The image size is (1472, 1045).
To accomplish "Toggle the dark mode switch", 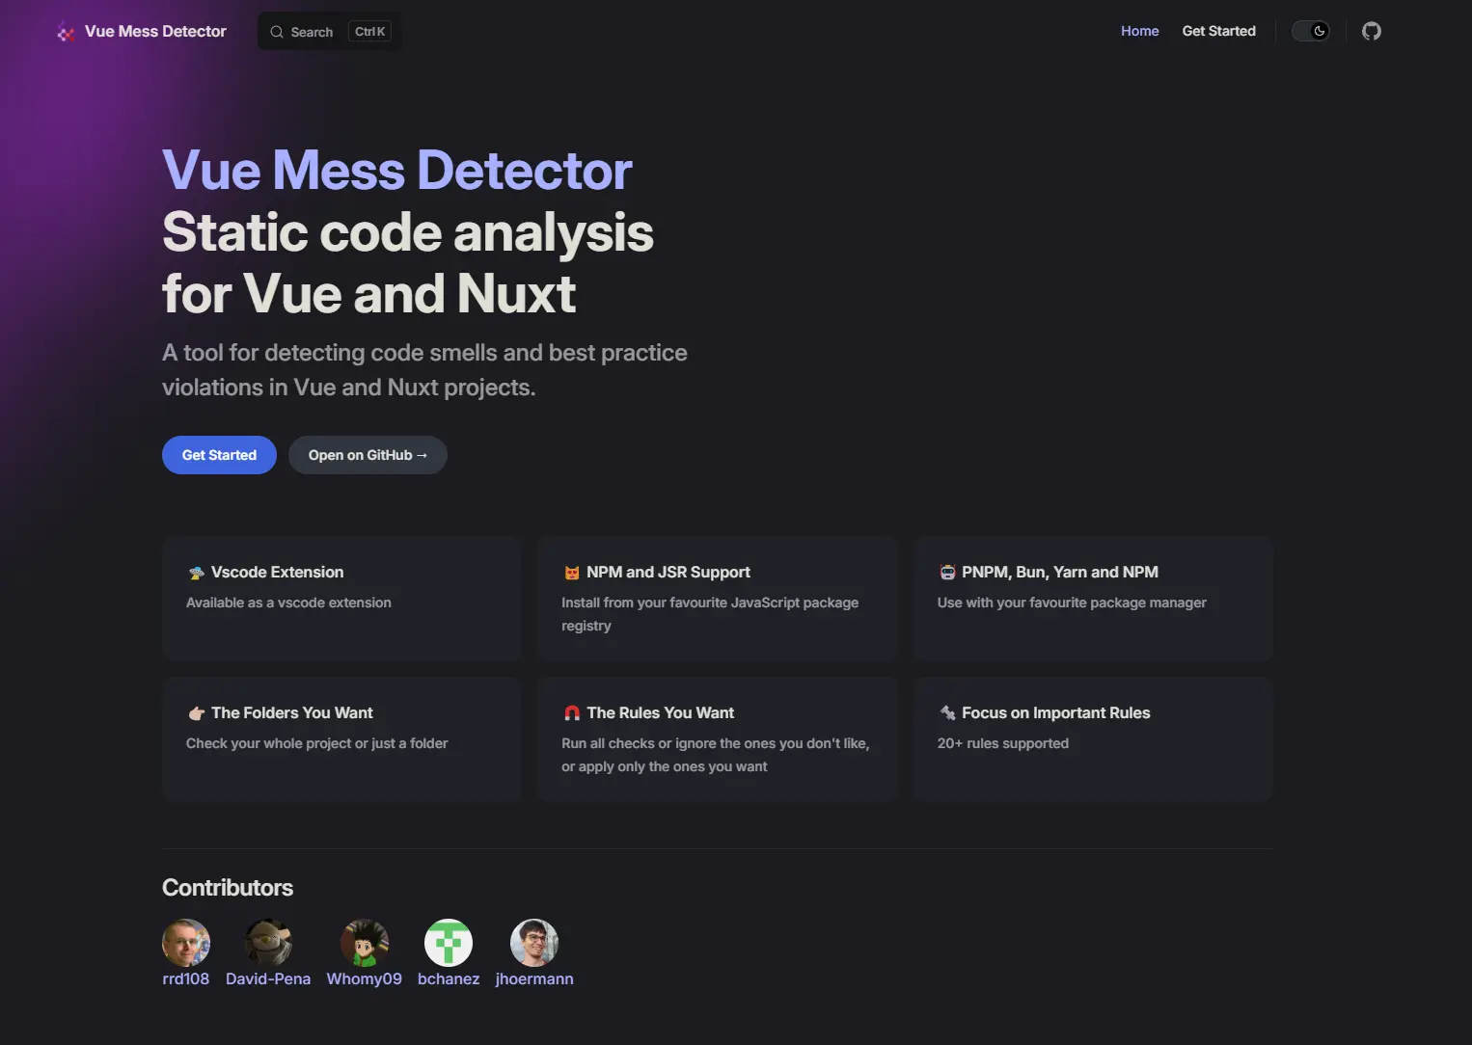I will click(x=1310, y=31).
